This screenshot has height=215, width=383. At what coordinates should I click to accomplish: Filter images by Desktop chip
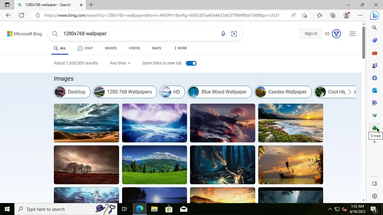point(72,92)
